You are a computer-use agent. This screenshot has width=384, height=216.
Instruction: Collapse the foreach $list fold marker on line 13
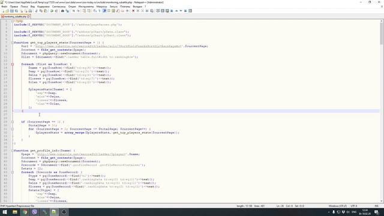pos(13,64)
